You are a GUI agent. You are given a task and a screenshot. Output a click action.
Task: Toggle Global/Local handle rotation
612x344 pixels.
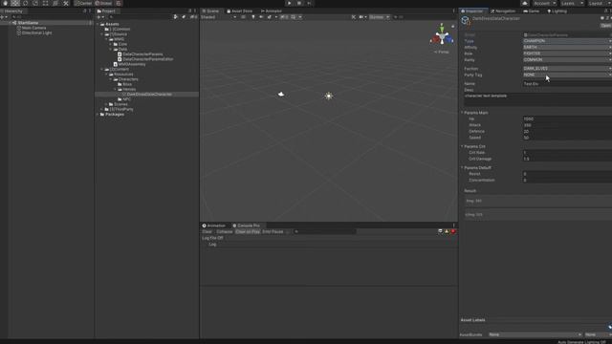(x=103, y=3)
